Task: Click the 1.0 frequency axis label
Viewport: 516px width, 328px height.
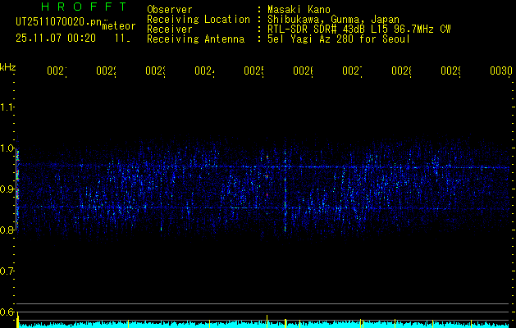Action: (8, 148)
